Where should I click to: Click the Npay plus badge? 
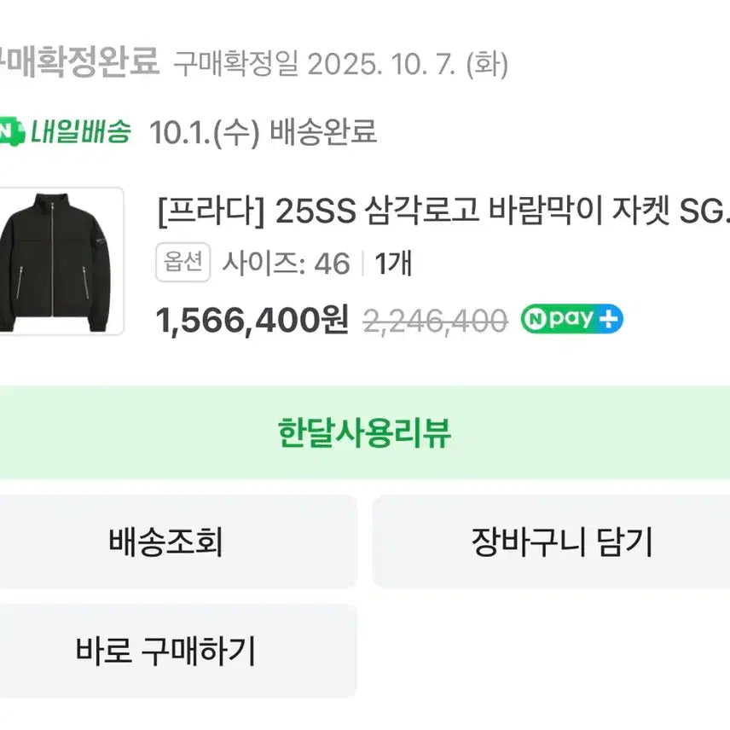pos(571,320)
